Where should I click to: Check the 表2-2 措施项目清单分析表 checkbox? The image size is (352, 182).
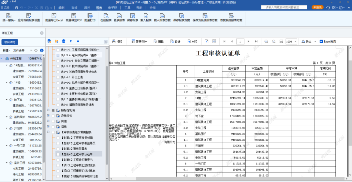[58, 105]
